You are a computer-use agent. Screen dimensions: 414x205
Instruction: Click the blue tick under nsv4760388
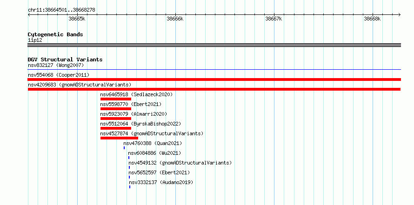(x=124, y=148)
